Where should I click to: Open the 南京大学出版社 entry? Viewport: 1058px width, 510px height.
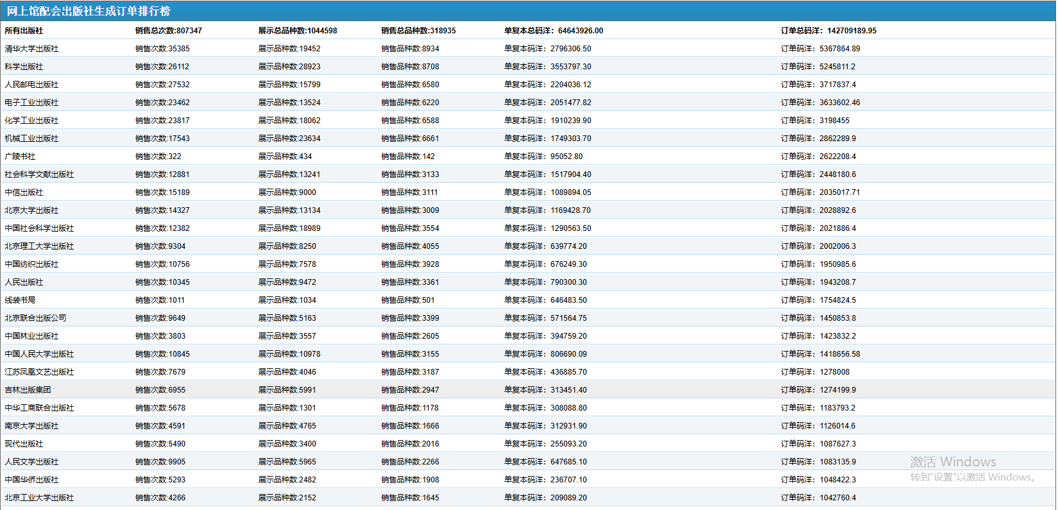[31, 426]
